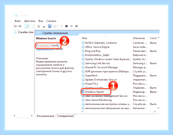Open the Файл menu
Viewport: 173px width, 135px height.
click(18, 21)
